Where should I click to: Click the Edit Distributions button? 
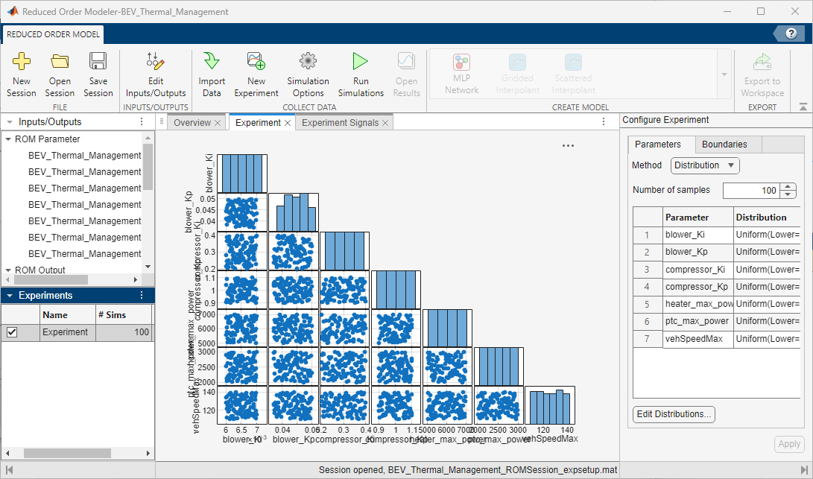[x=673, y=414]
